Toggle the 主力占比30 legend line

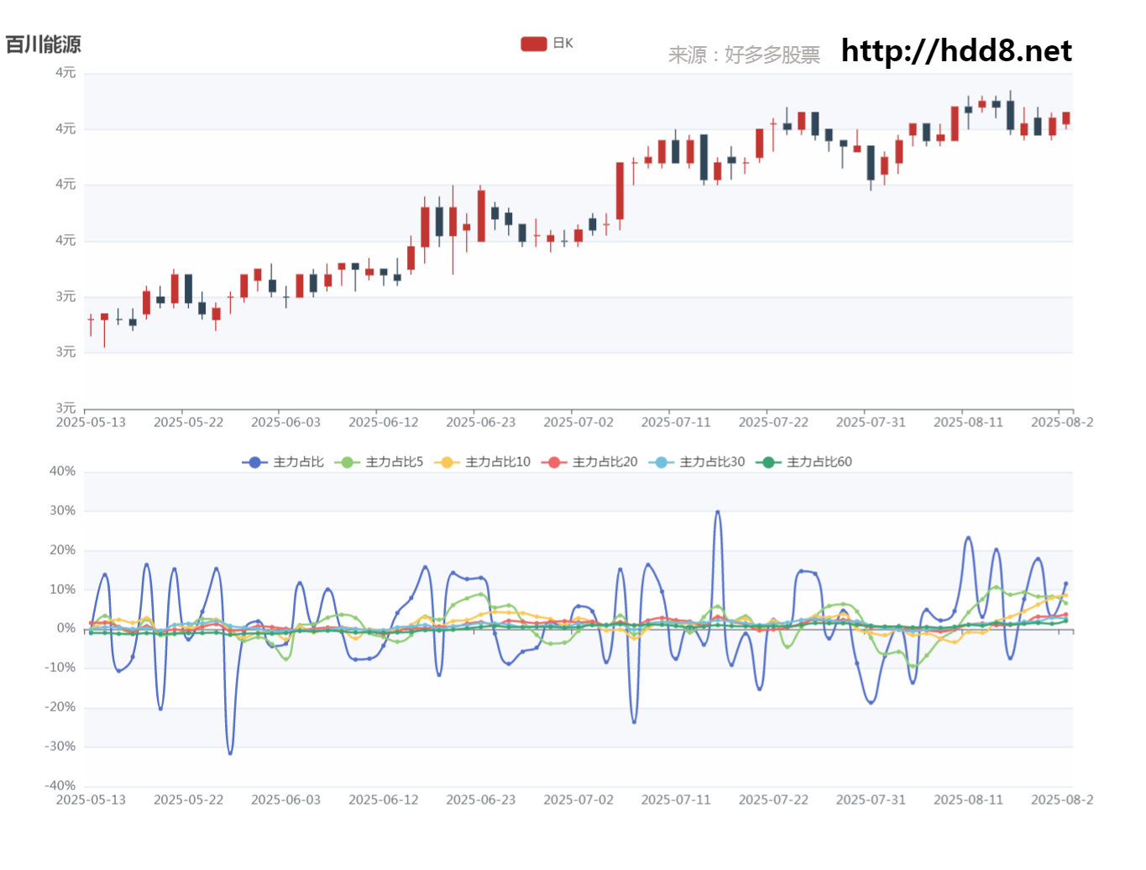point(697,462)
